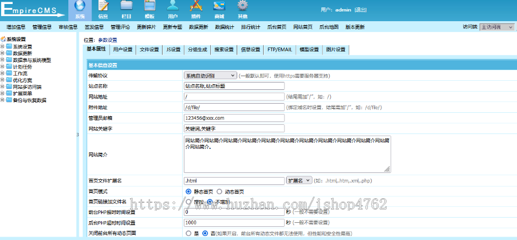Switch to the 模型设置 tab
This screenshot has width=517, height=240.
pyautogui.click(x=309, y=50)
